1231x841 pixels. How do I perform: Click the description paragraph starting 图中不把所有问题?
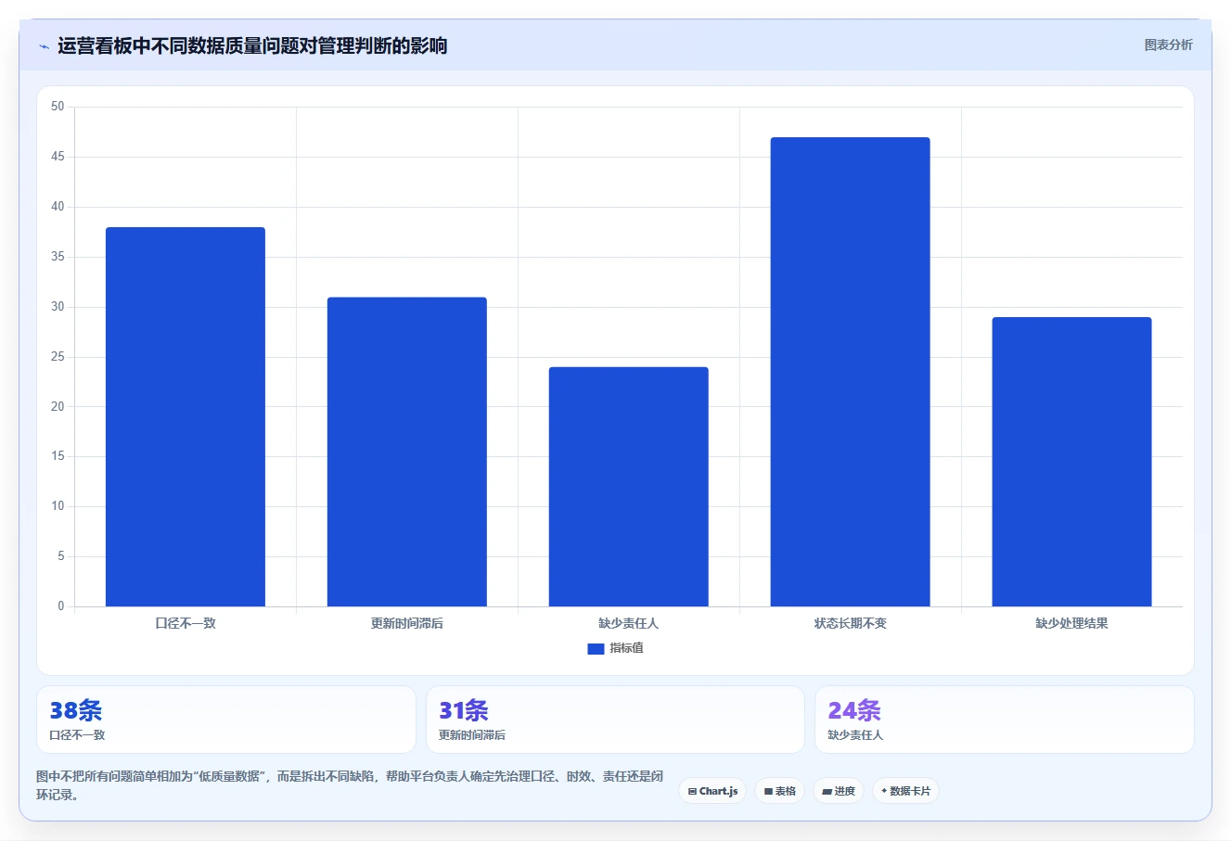point(350,785)
